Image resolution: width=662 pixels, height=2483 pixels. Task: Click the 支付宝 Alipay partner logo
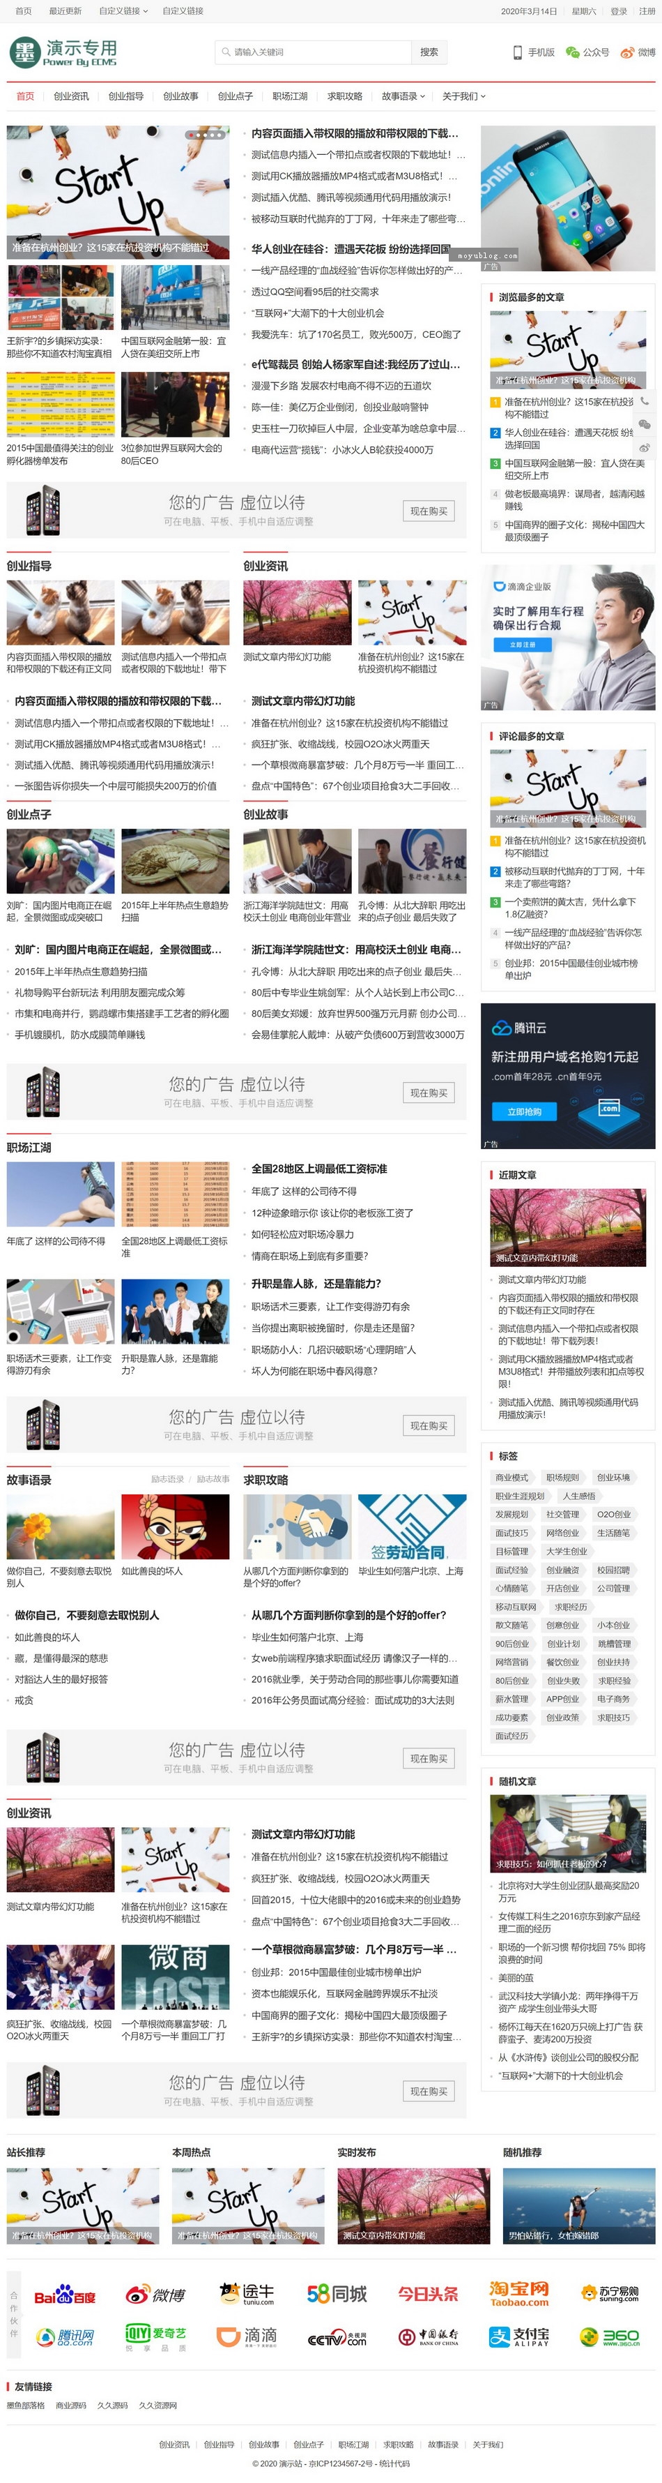(520, 2336)
